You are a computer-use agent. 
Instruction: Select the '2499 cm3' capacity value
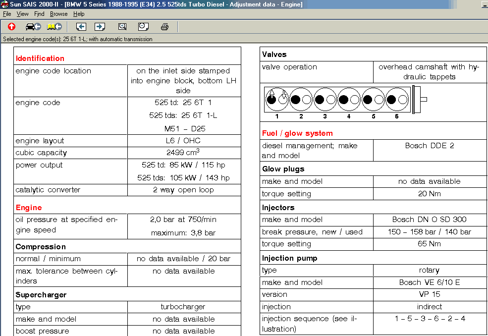pyautogui.click(x=183, y=152)
